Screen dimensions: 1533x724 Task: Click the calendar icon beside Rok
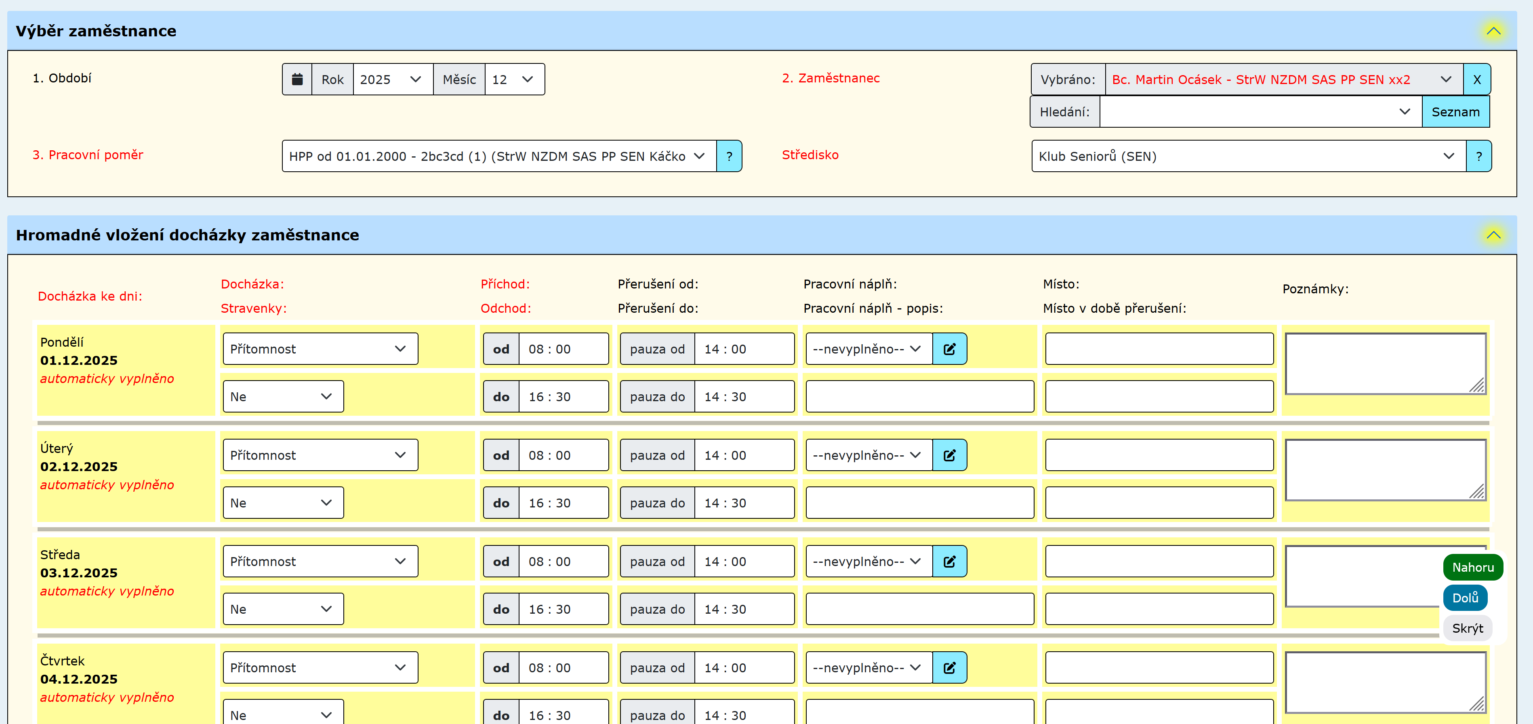click(x=297, y=79)
